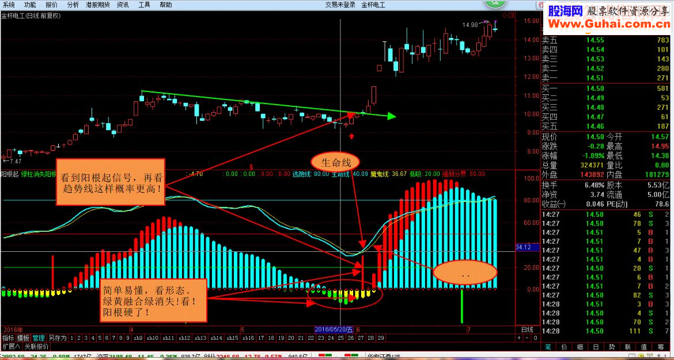Screen dimensions: 674x360
Task: Open the 工具 menu
Action: [145, 5]
